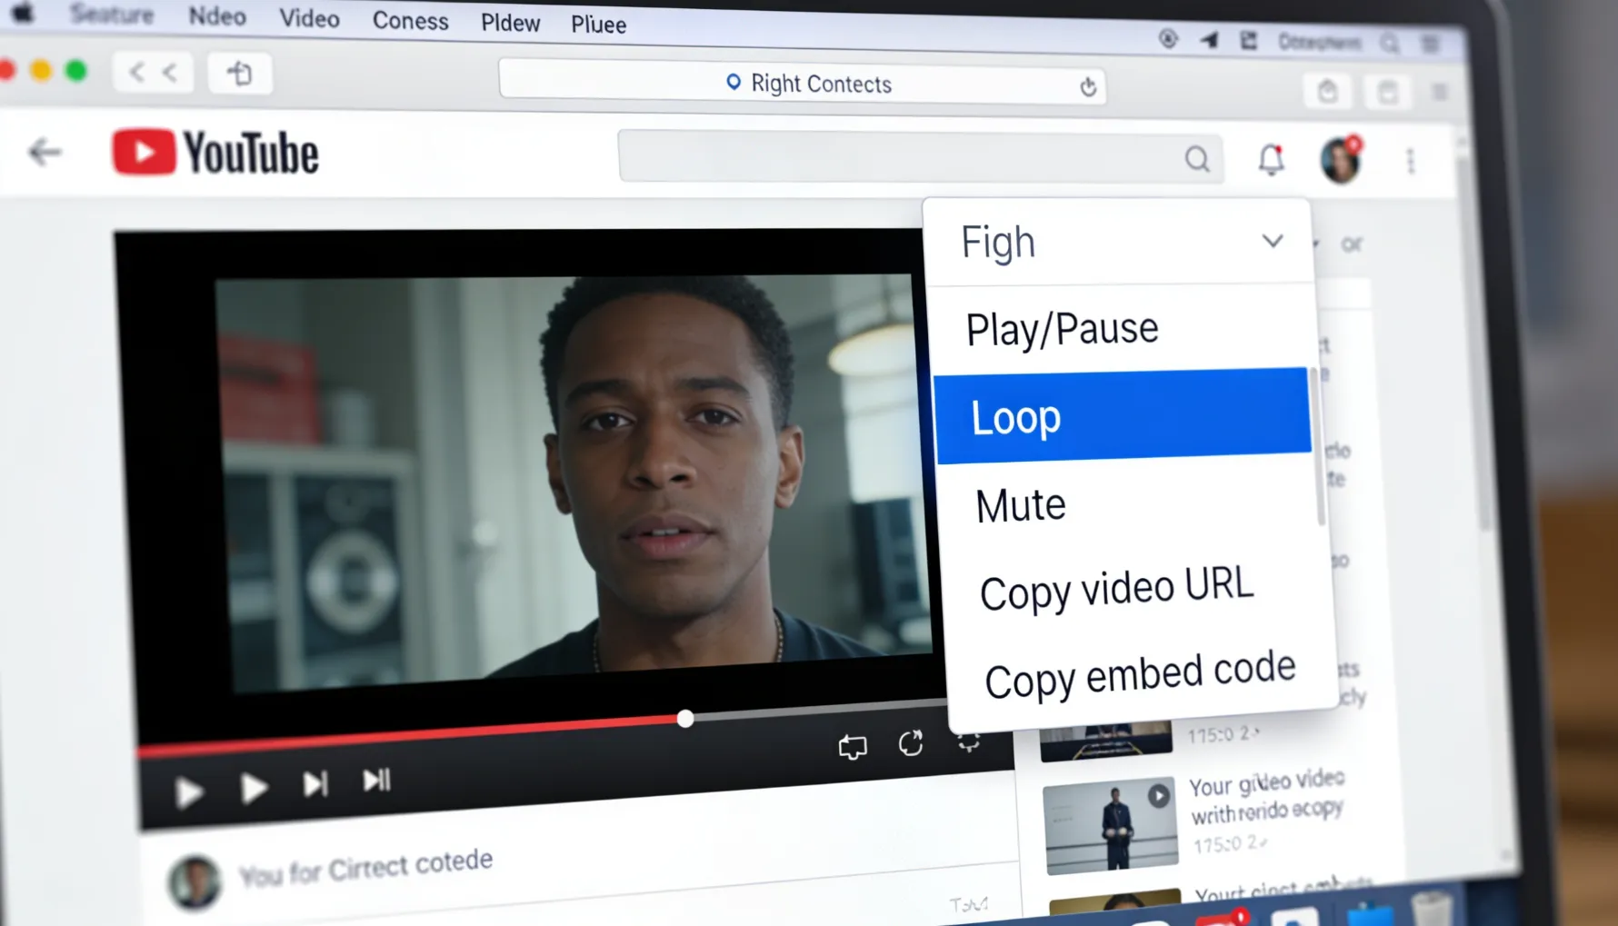Open the first recommended video thumbnail
This screenshot has height=926, width=1618.
point(1106,741)
